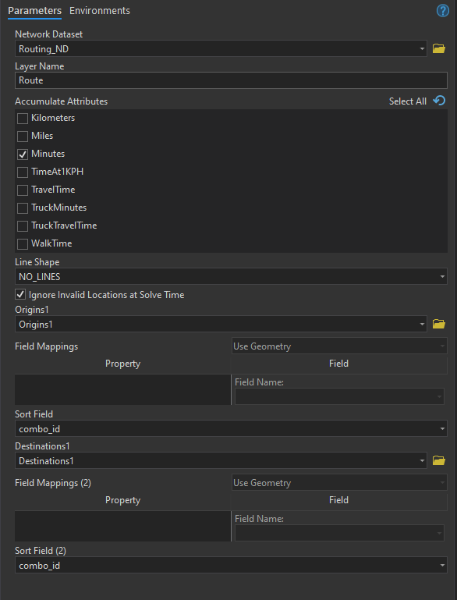Disable Ignore Invalid Locations at Solve Time
The height and width of the screenshot is (600, 457).
tap(19, 295)
